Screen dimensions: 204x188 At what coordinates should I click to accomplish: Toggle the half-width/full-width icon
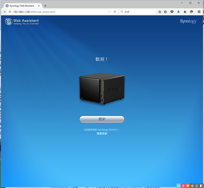[x=201, y=186]
